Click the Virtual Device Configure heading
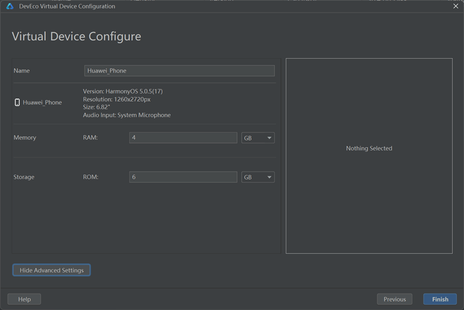This screenshot has height=310, width=464. click(77, 36)
